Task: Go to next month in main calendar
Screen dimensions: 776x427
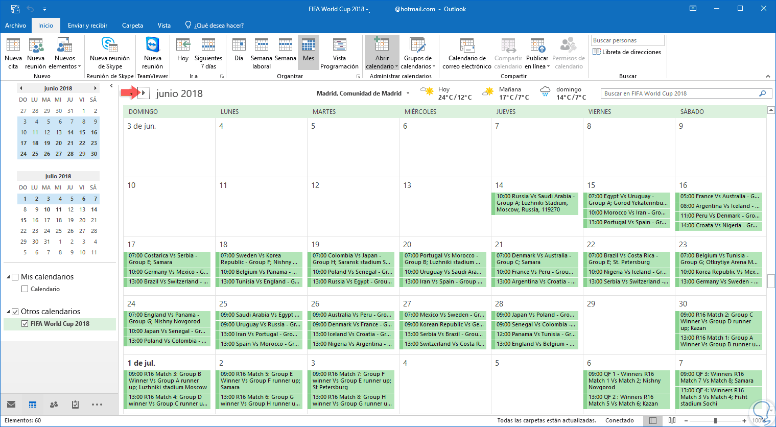Action: 144,93
